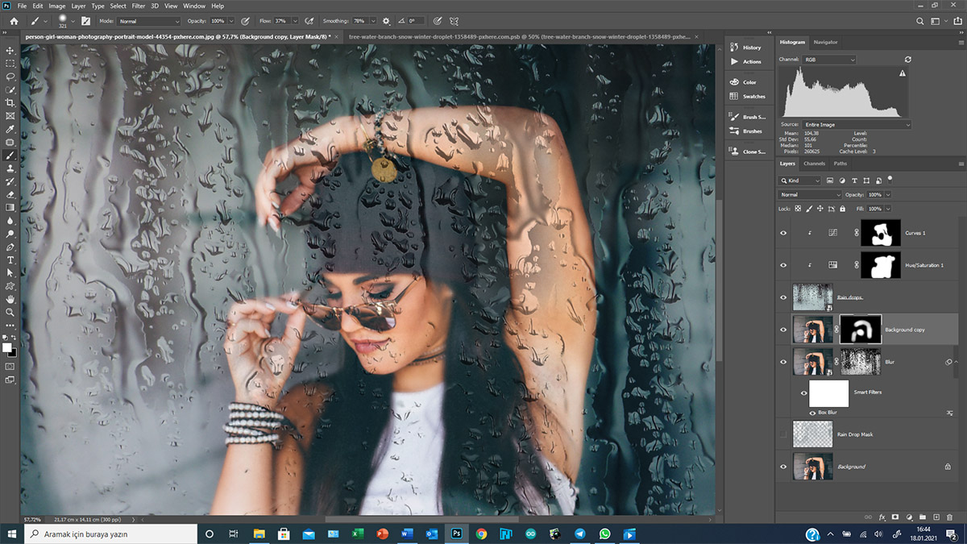Open smoothing options gear icon
967x544 pixels.
point(386,21)
